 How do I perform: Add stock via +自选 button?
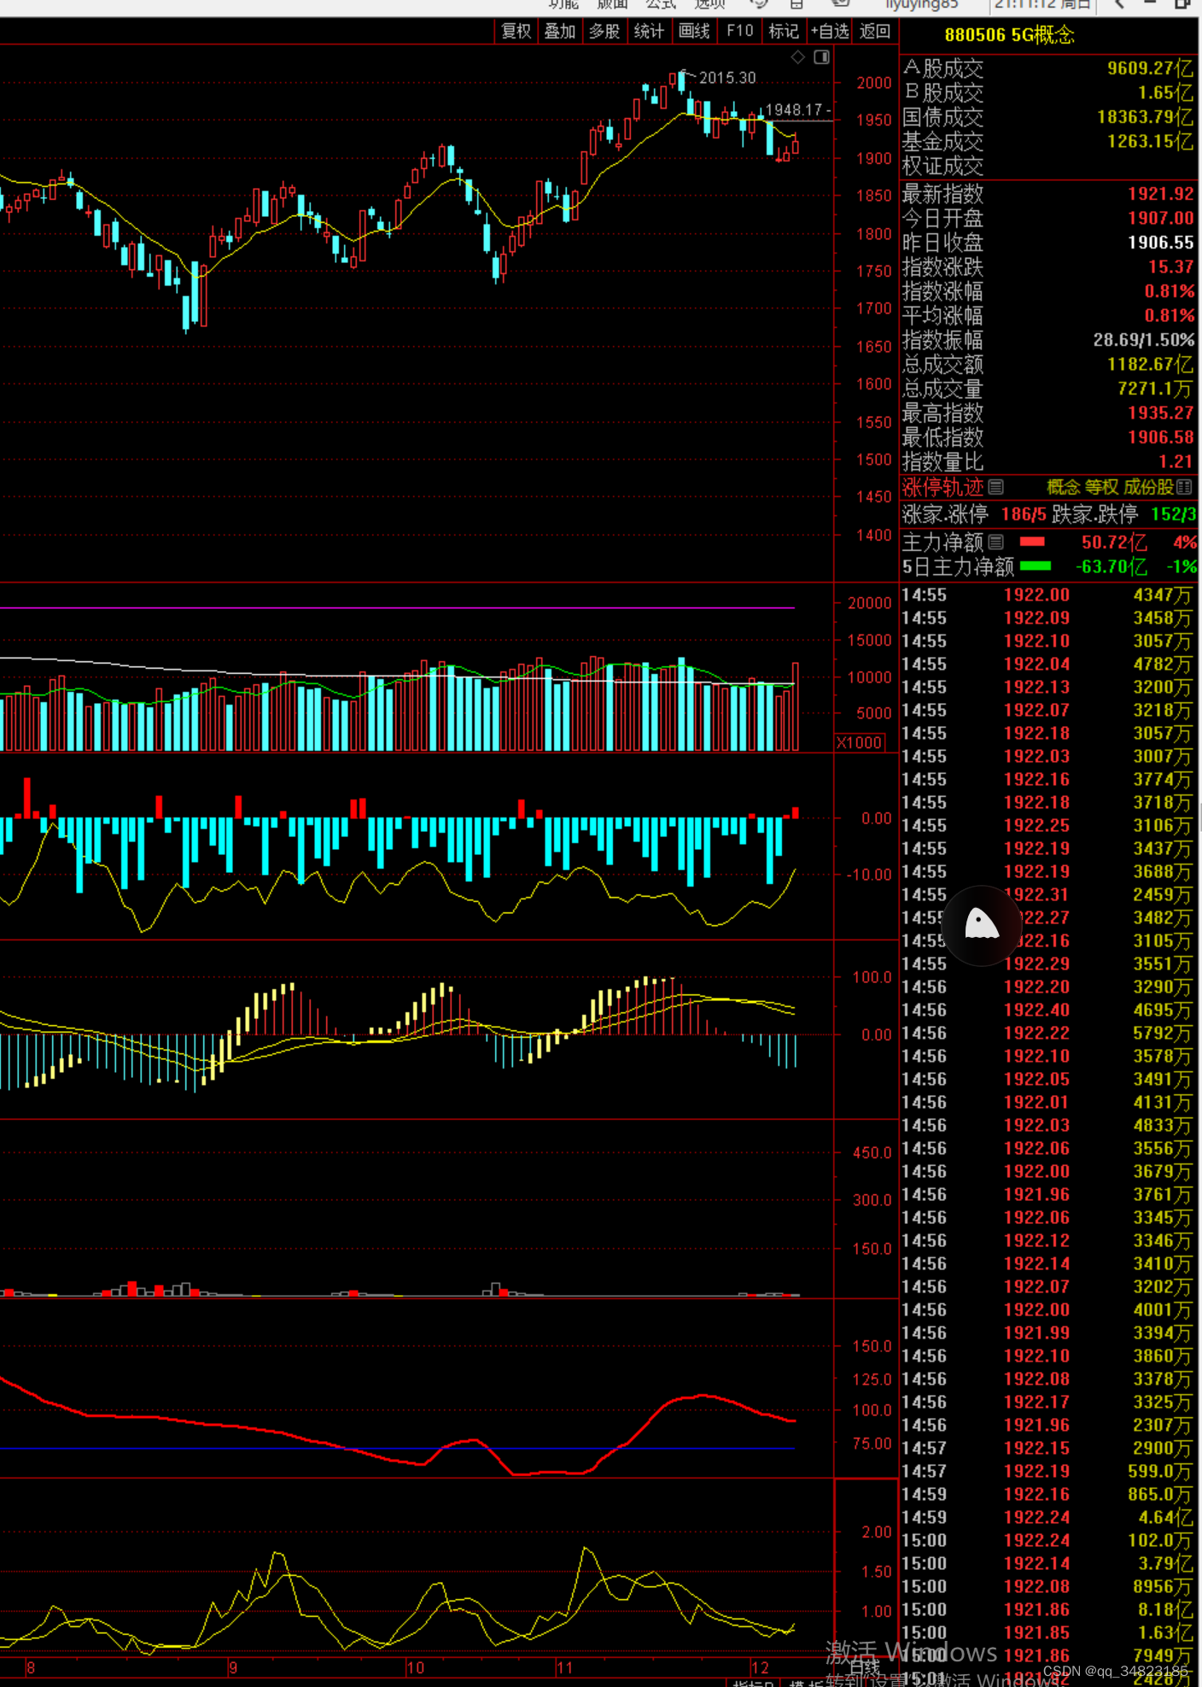tap(830, 32)
